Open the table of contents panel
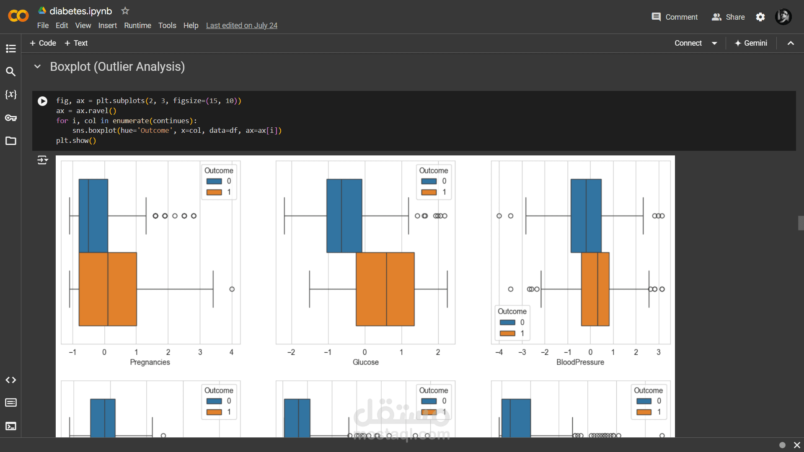The image size is (804, 452). (11, 49)
